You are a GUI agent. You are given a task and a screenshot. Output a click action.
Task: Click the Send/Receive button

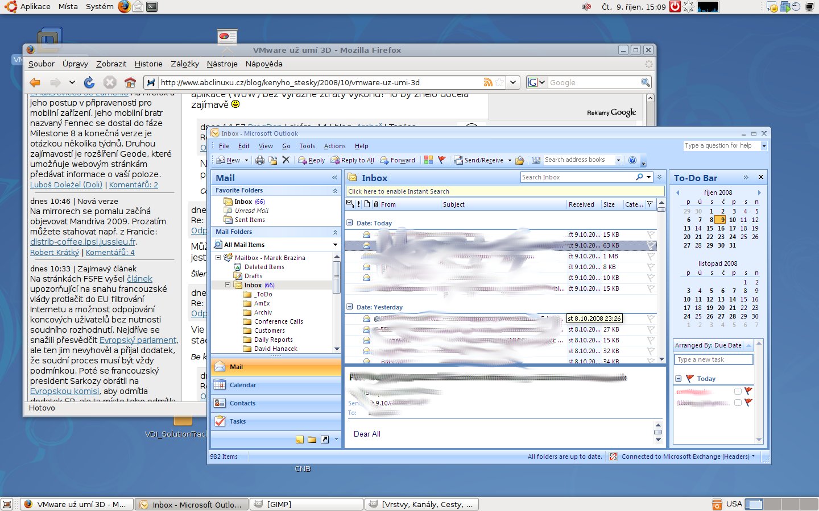coord(479,160)
